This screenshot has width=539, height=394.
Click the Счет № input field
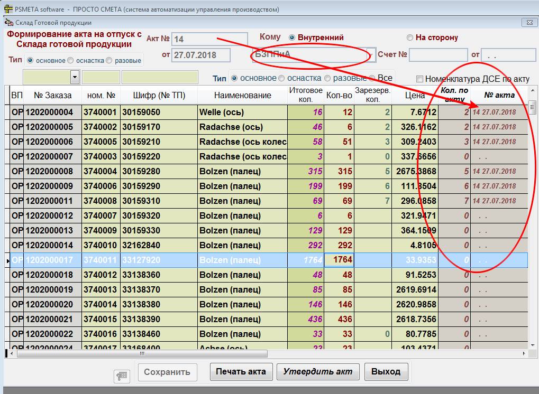point(438,55)
